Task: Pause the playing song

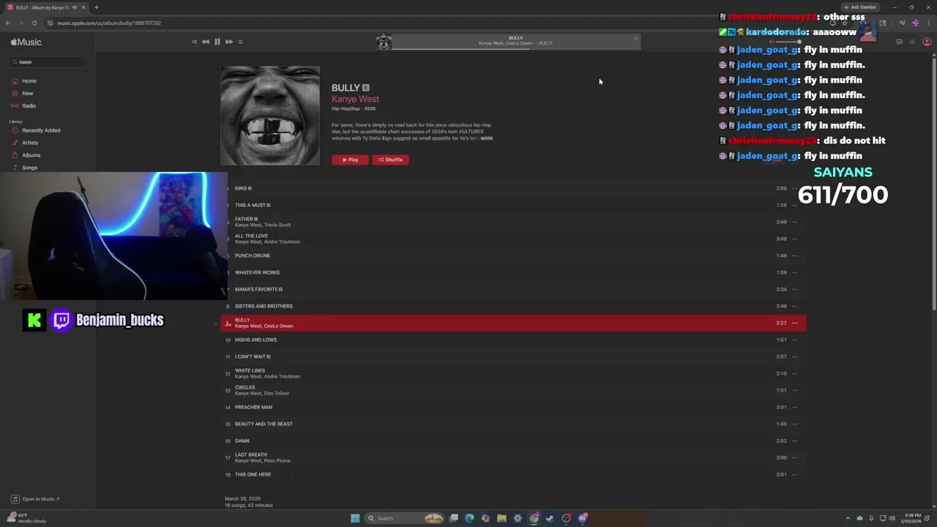Action: [x=217, y=42]
